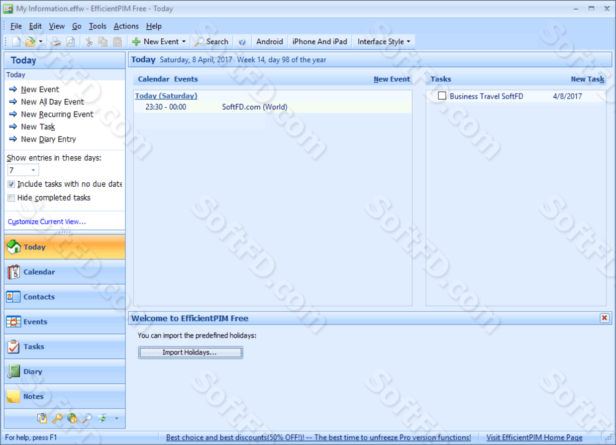Select the SoftFD.com (World) event row
The height and width of the screenshot is (445, 616).
273,107
